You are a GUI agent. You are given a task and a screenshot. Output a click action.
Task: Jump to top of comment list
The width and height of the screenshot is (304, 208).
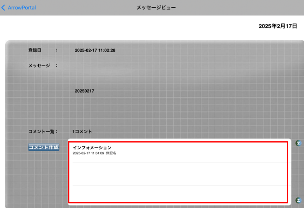tap(299, 143)
